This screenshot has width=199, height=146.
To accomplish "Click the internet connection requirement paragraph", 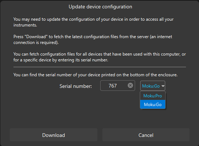I will tap(93, 40).
